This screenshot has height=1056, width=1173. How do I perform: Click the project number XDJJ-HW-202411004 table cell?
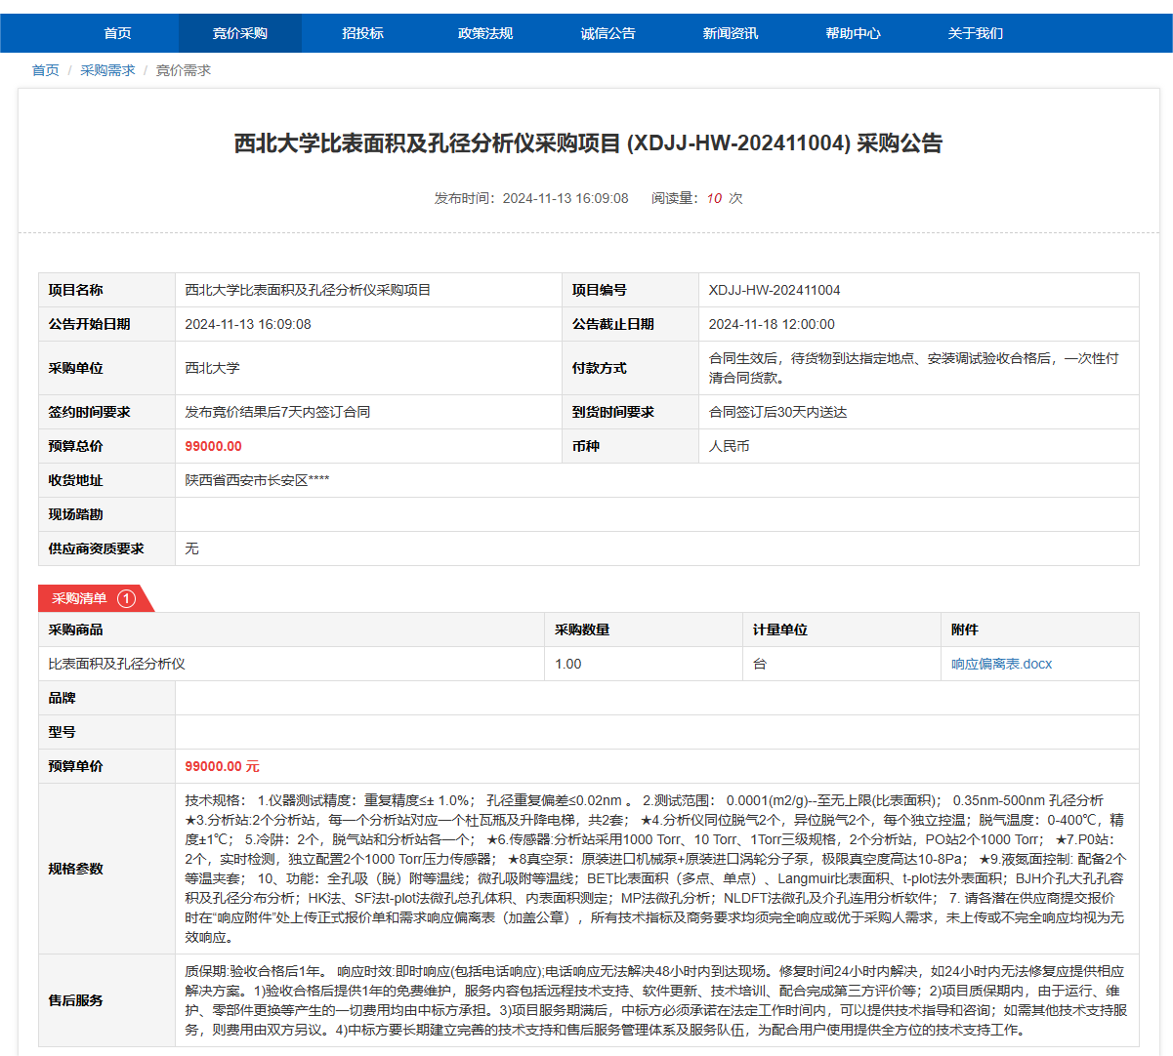point(775,290)
